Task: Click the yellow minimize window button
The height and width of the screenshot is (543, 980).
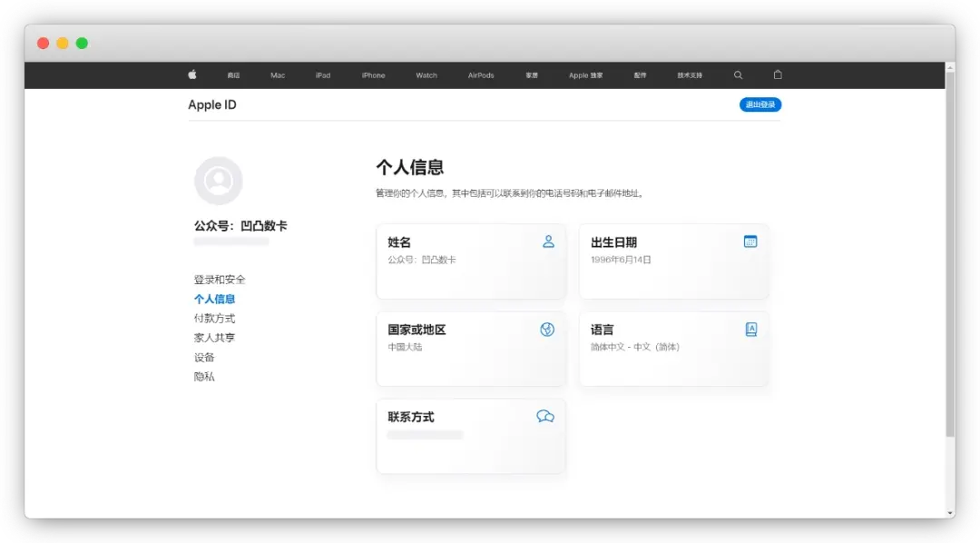Action: 63,44
